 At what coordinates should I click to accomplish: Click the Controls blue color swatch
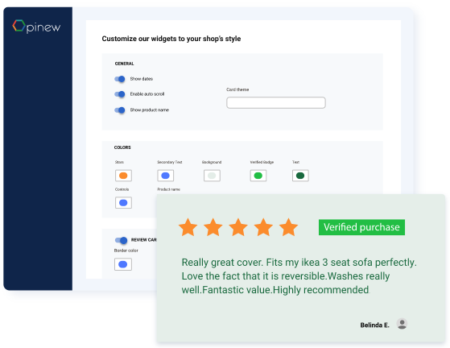coord(123,203)
